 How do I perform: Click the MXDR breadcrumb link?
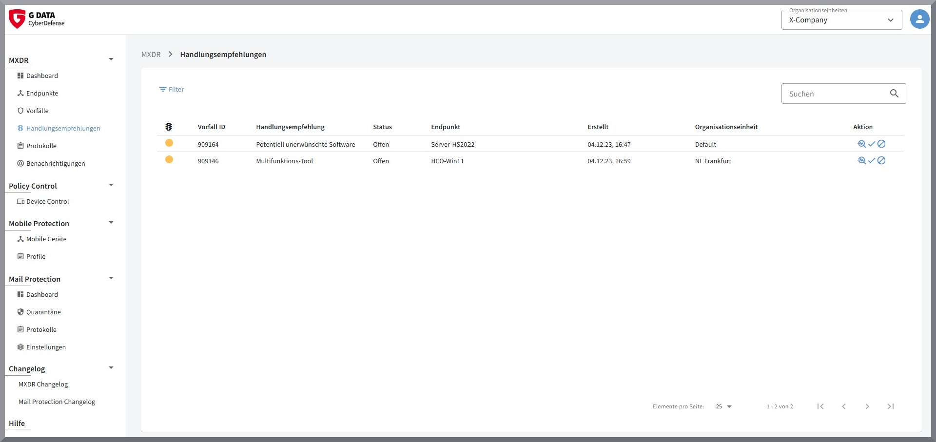[151, 54]
